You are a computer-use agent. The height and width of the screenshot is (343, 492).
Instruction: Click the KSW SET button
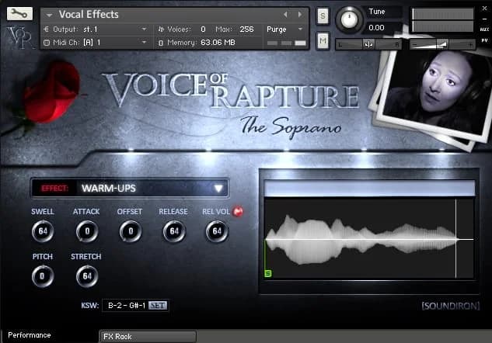(x=158, y=306)
